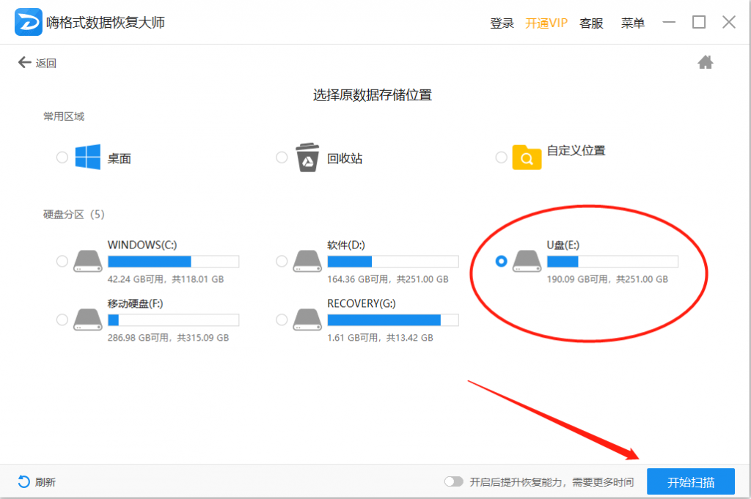This screenshot has width=751, height=499.
Task: Select the RECOVERY(G:) radio button
Action: coord(282,319)
